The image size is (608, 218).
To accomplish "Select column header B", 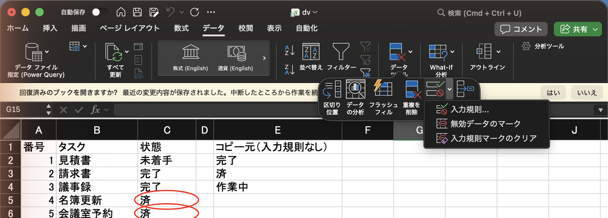I will (96, 131).
